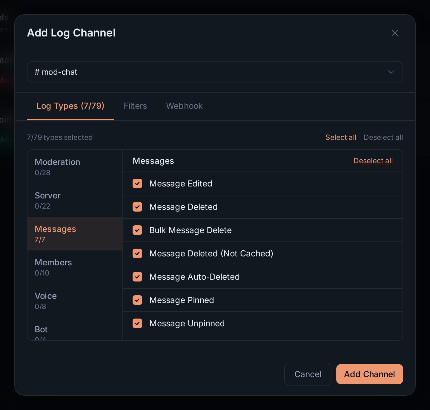The image size is (430, 410).
Task: Click Deselect all in Messages header
Action: (x=373, y=161)
